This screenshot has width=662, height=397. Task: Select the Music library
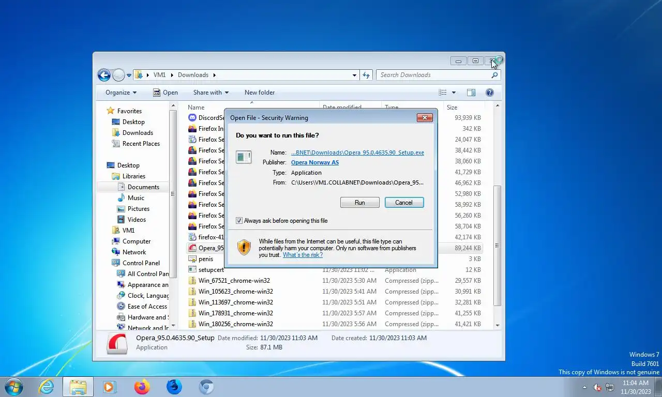136,198
